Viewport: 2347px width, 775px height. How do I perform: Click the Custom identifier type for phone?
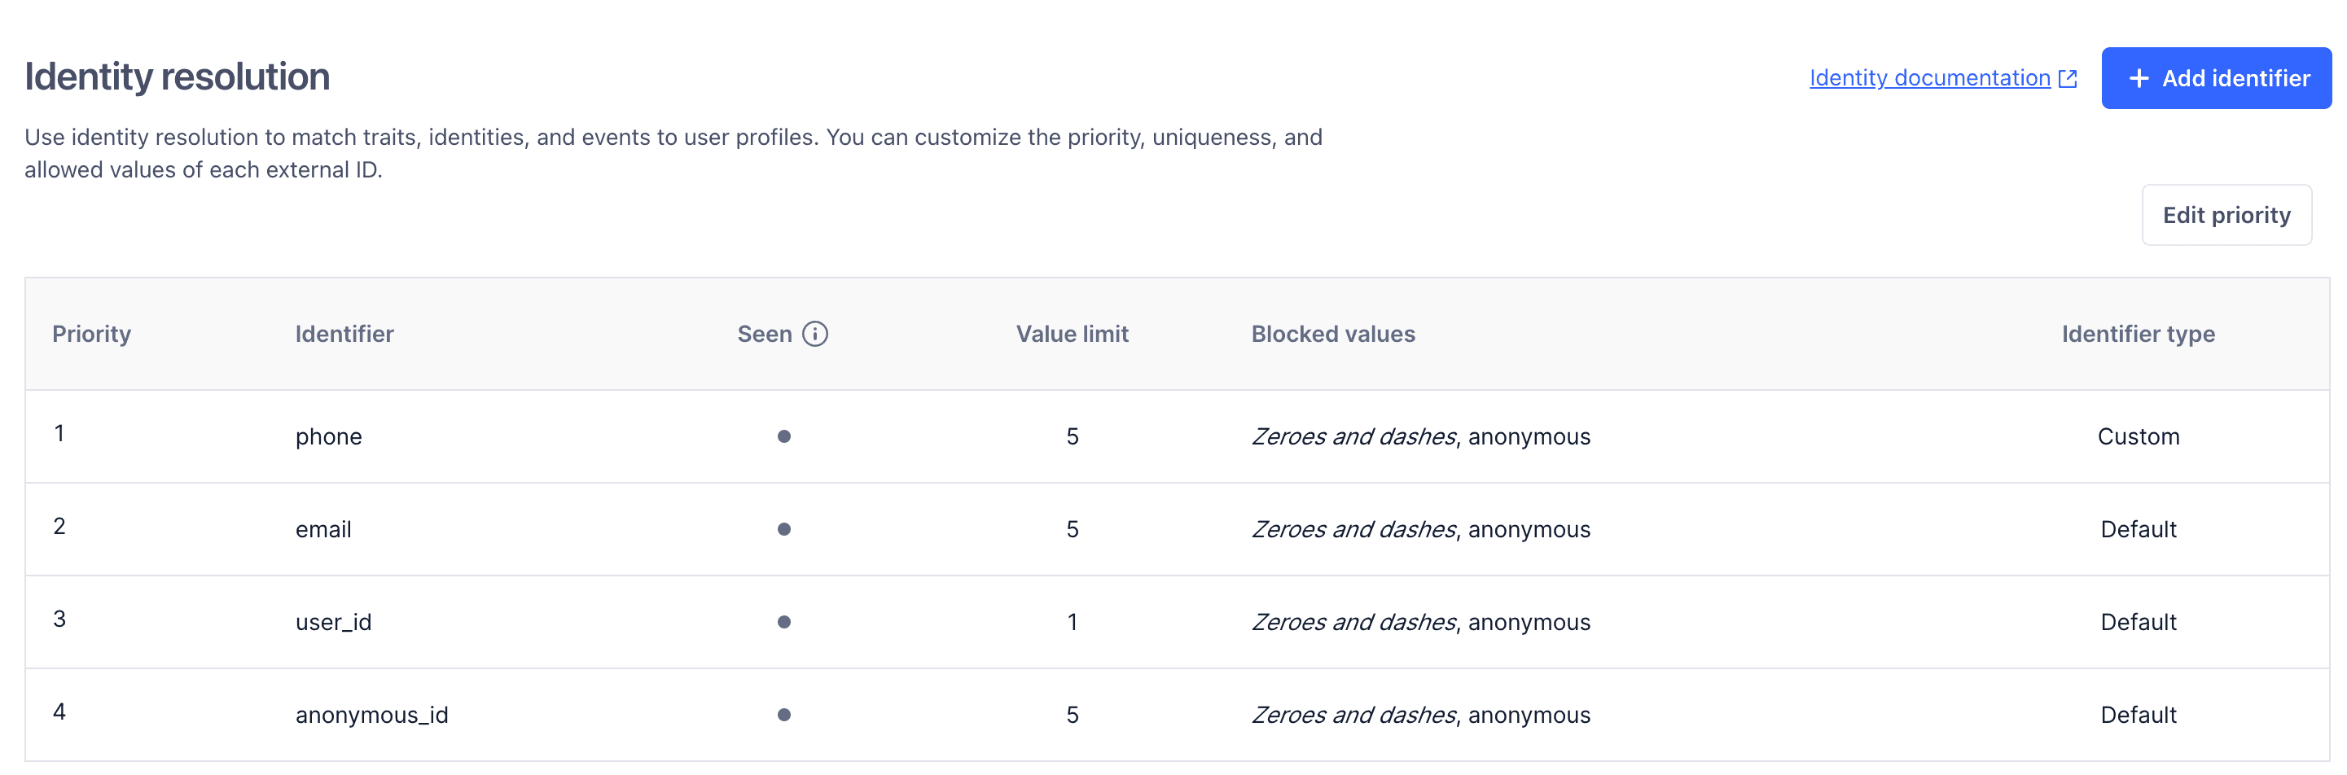[x=2139, y=436]
